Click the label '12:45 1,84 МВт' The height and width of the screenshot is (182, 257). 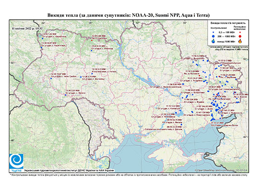point(203,112)
